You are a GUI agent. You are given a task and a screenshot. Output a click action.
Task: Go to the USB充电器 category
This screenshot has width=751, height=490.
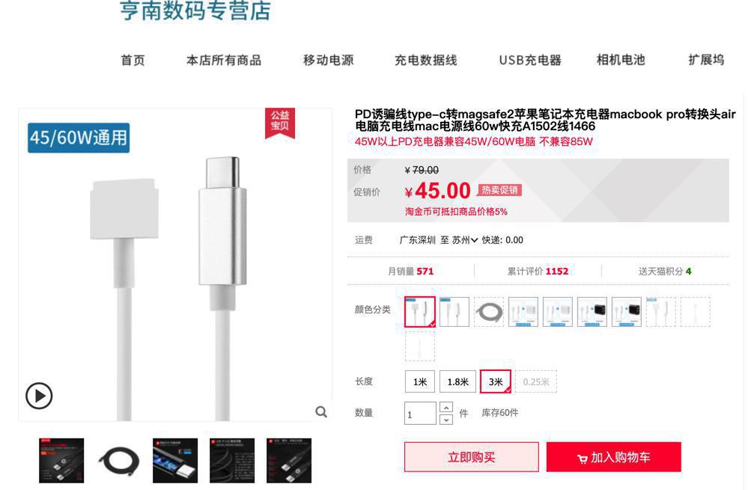529,60
